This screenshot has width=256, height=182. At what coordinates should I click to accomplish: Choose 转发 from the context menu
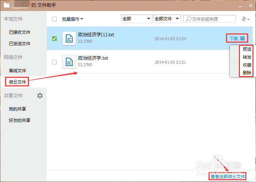pos(247,57)
